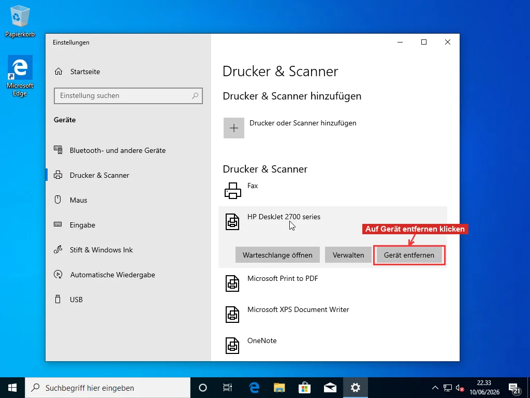Open the notification center icon

pos(514,388)
